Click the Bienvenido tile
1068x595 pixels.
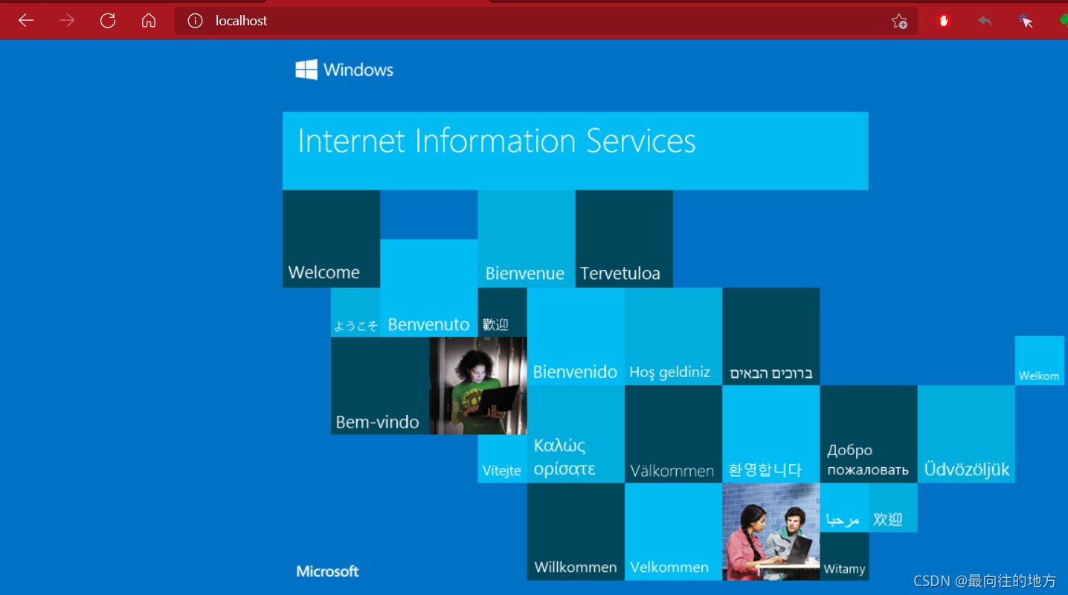coord(576,336)
